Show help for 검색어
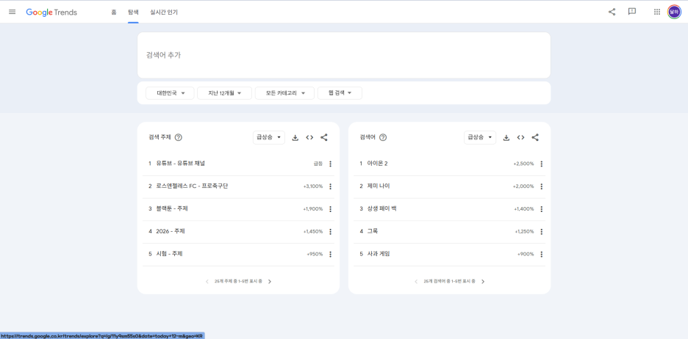The height and width of the screenshot is (339, 688). [383, 137]
